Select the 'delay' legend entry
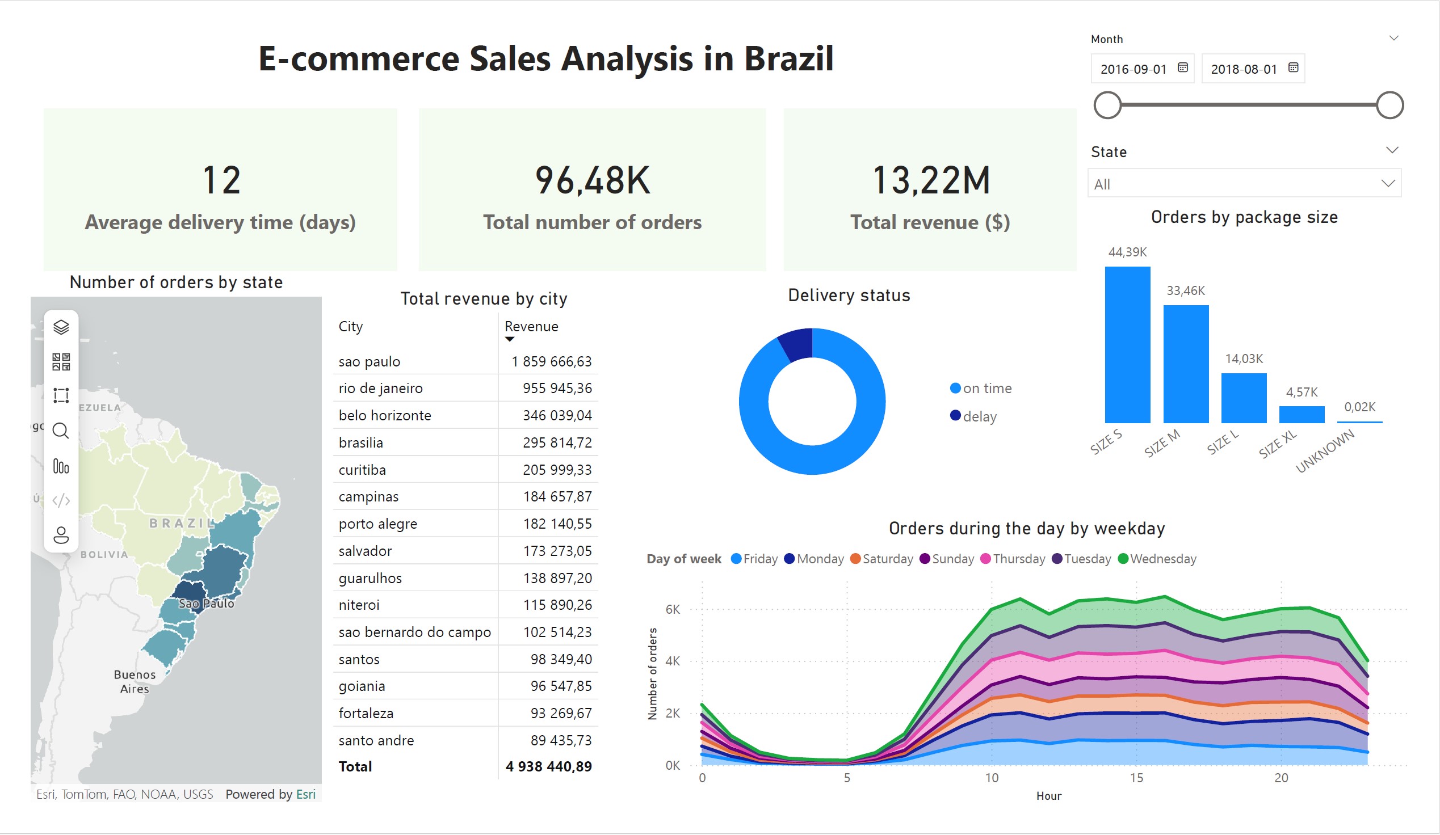This screenshot has height=835, width=1440. click(x=973, y=416)
